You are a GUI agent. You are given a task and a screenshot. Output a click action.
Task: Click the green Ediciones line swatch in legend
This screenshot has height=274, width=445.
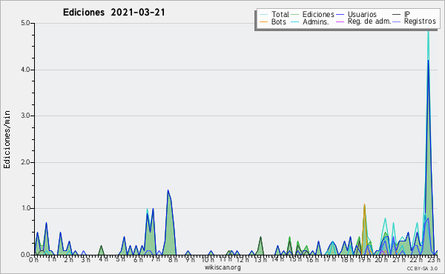coord(295,14)
